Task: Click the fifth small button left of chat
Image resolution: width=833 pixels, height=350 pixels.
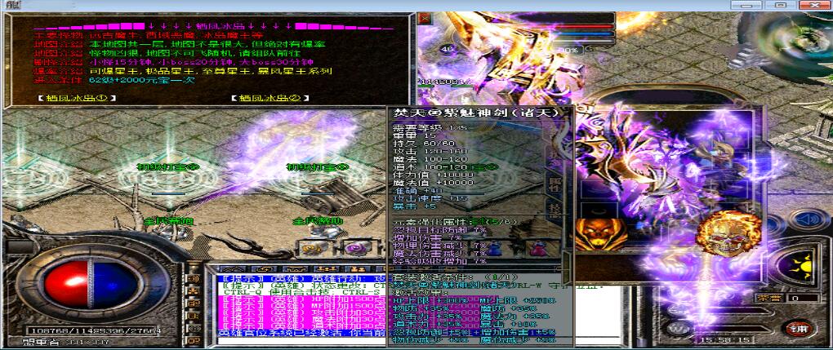Action: click(x=194, y=328)
